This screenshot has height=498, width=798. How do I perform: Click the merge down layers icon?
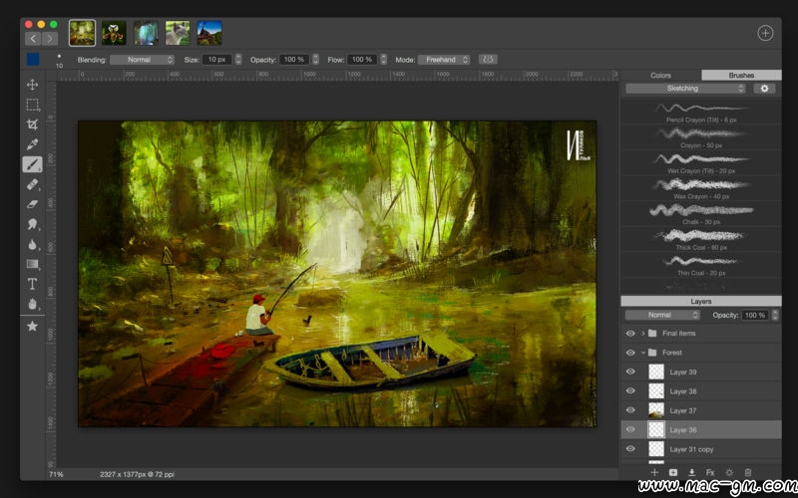pos(691,472)
